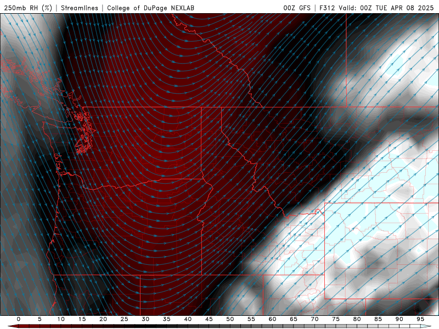Click the "Valid: 00Z TUE APR 08 2025" text
The width and height of the screenshot is (439, 329).
tap(386, 8)
